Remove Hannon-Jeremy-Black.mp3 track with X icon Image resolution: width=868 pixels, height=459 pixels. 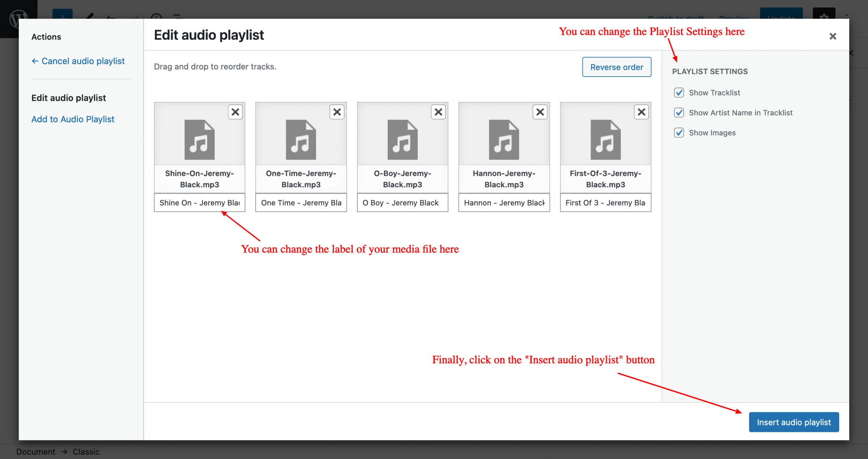coord(540,112)
